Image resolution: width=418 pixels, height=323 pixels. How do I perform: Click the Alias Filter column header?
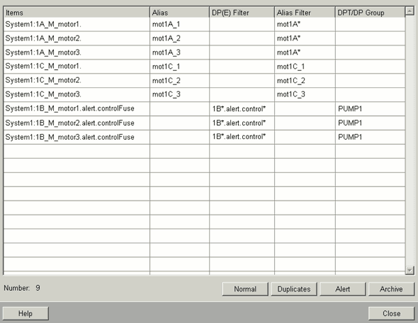pos(305,13)
